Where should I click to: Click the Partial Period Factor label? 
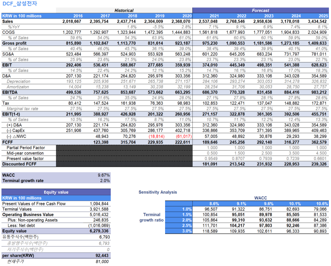pos(26,148)
